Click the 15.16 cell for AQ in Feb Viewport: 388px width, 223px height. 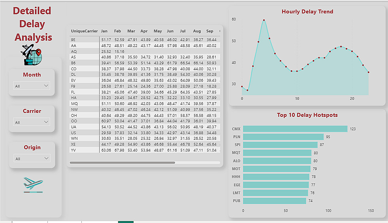pos(119,51)
